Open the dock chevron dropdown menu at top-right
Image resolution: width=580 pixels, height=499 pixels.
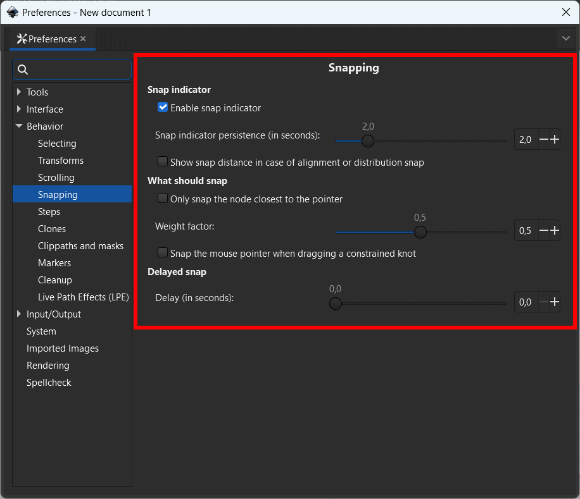coord(565,39)
